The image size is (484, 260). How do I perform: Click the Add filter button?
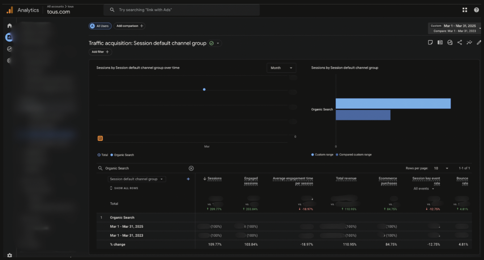(x=100, y=52)
